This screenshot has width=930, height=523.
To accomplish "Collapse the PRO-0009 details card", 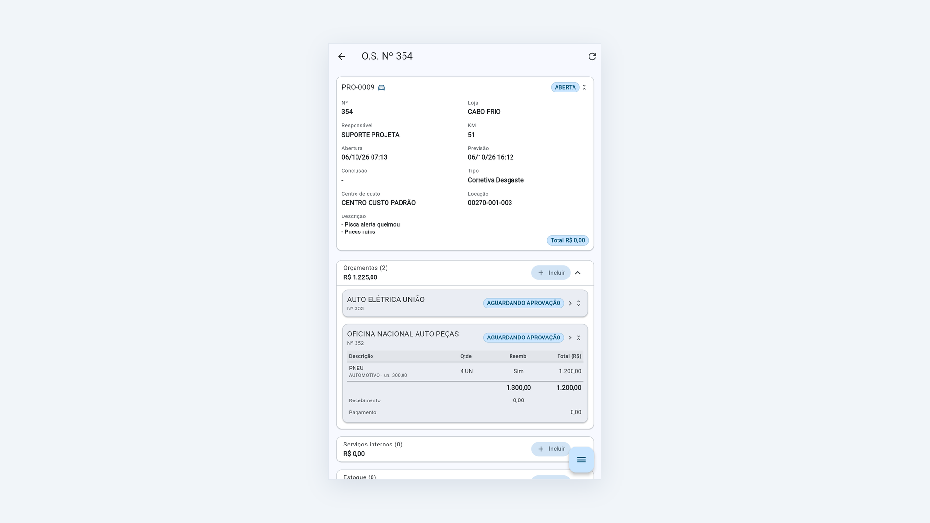I will coord(584,87).
